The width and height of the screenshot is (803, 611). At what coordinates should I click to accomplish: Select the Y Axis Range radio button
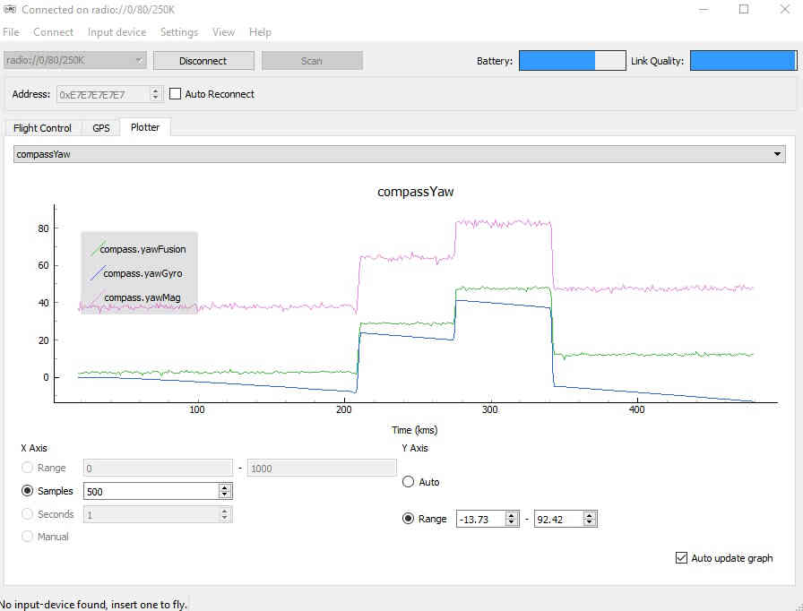click(x=409, y=519)
